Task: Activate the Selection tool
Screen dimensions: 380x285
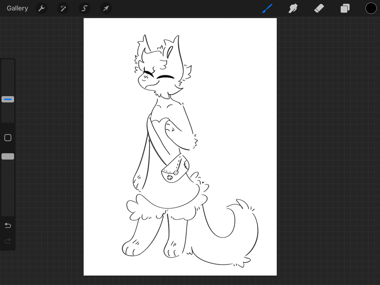Action: 85,8
